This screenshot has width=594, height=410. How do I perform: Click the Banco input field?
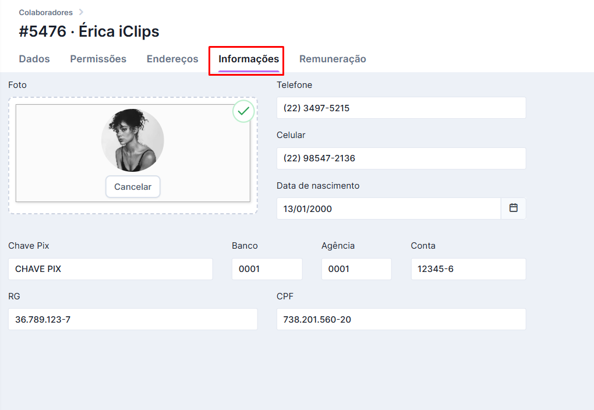[267, 269]
